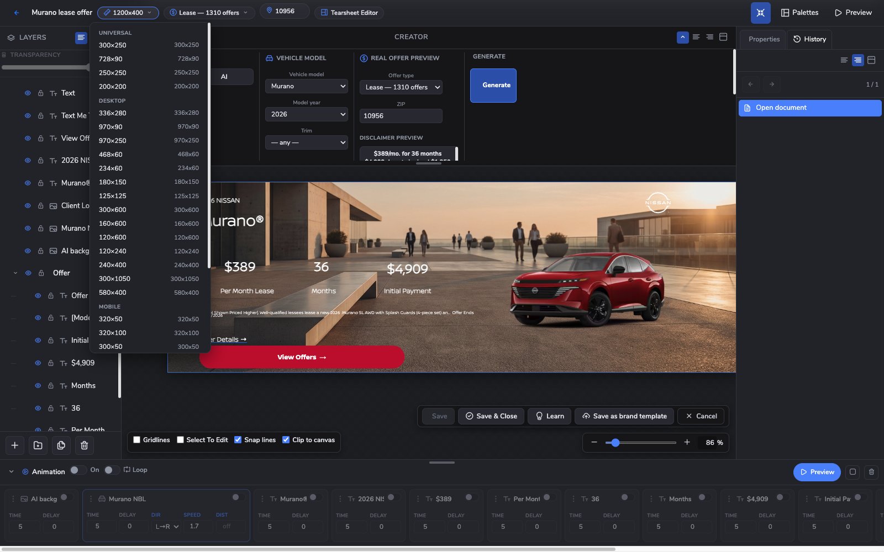Click Creator panel window layout icon

click(723, 37)
